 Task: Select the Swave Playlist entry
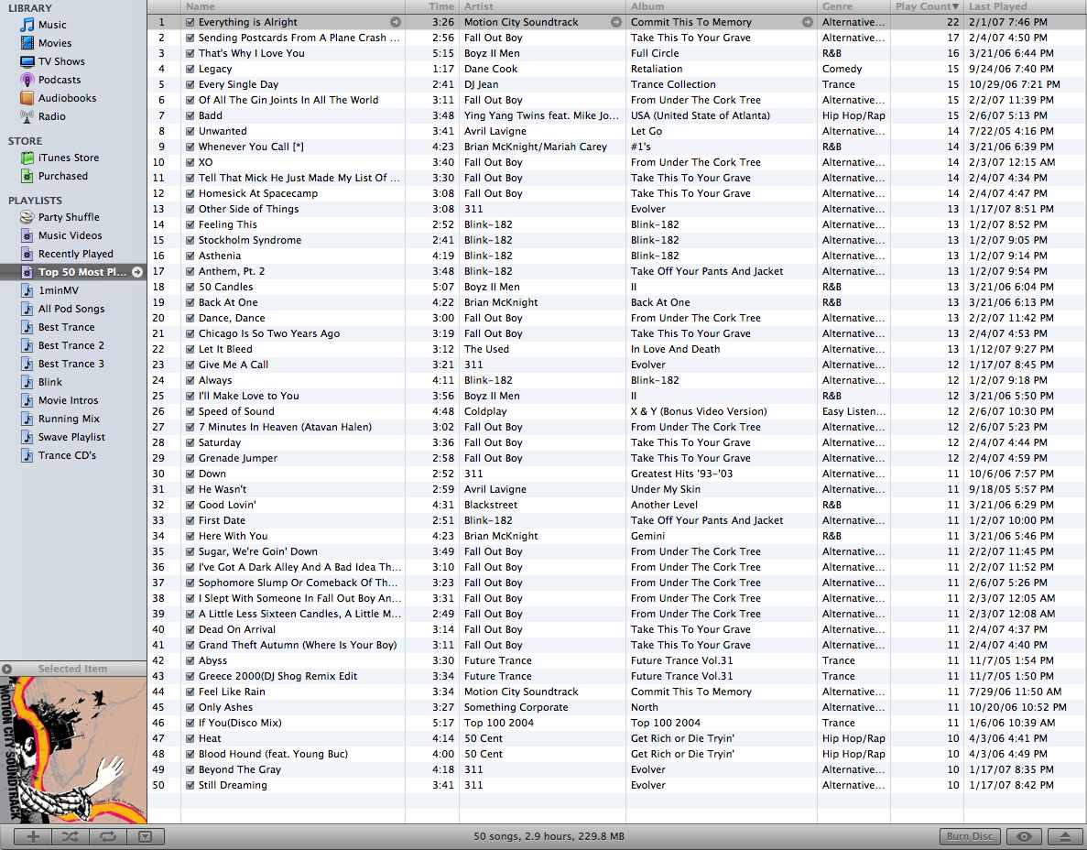(72, 437)
